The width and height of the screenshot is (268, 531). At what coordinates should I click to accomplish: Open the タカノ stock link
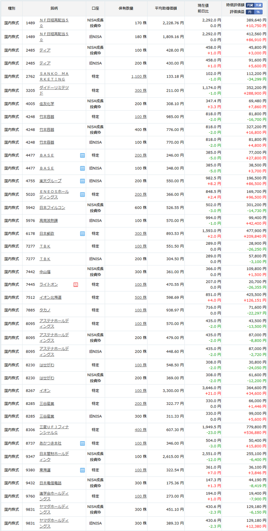[45, 310]
